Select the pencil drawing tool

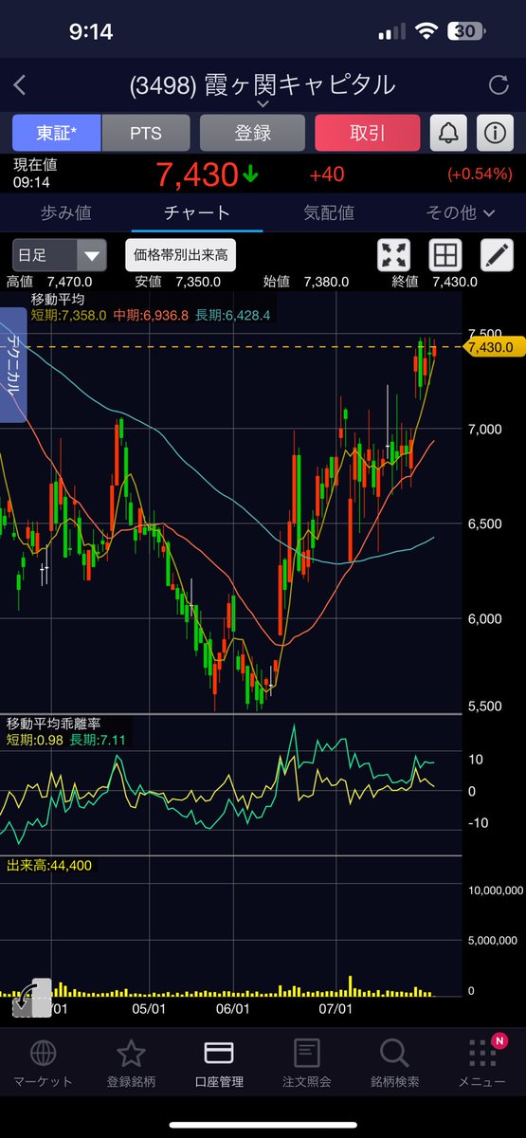tap(496, 255)
